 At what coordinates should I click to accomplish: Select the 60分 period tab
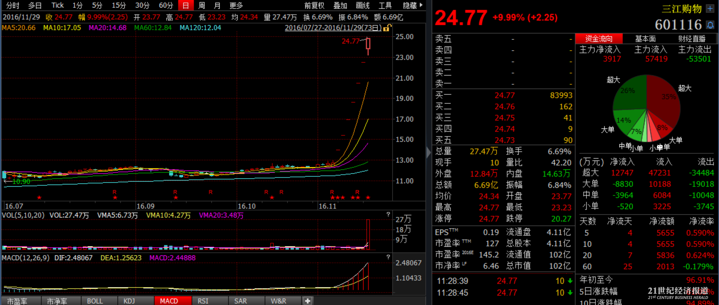(x=166, y=5)
